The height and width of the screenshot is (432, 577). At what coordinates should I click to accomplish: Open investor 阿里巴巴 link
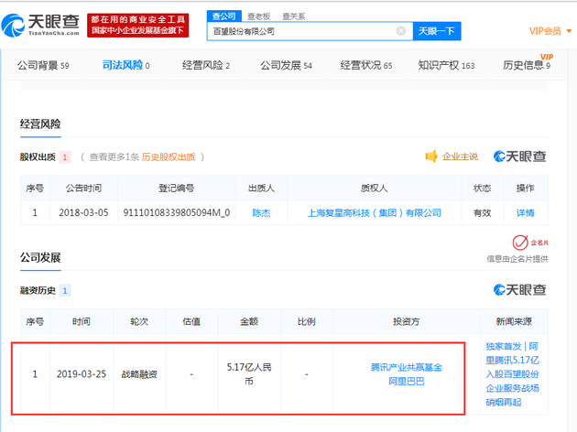pyautogui.click(x=407, y=382)
